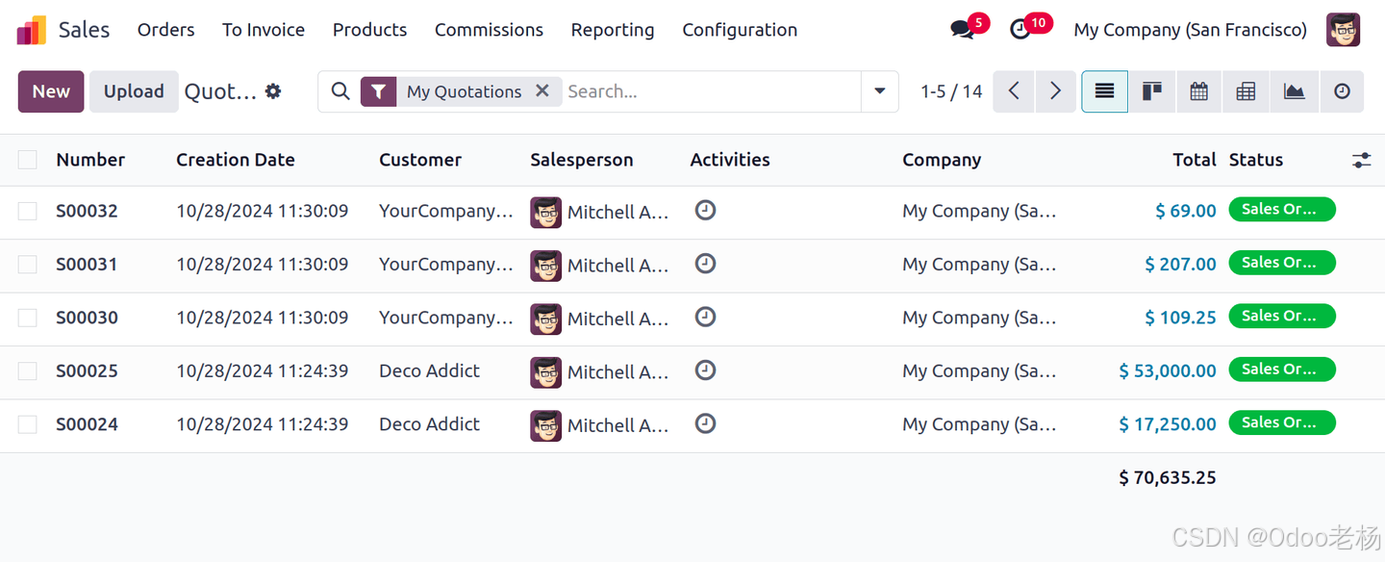Click the Sales app title
This screenshot has width=1385, height=562.
85,30
